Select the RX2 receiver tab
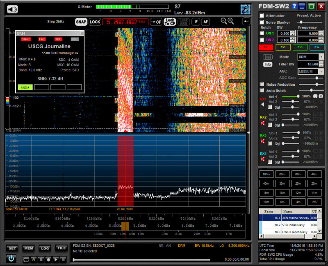The image size is (328, 266). [x=283, y=47]
